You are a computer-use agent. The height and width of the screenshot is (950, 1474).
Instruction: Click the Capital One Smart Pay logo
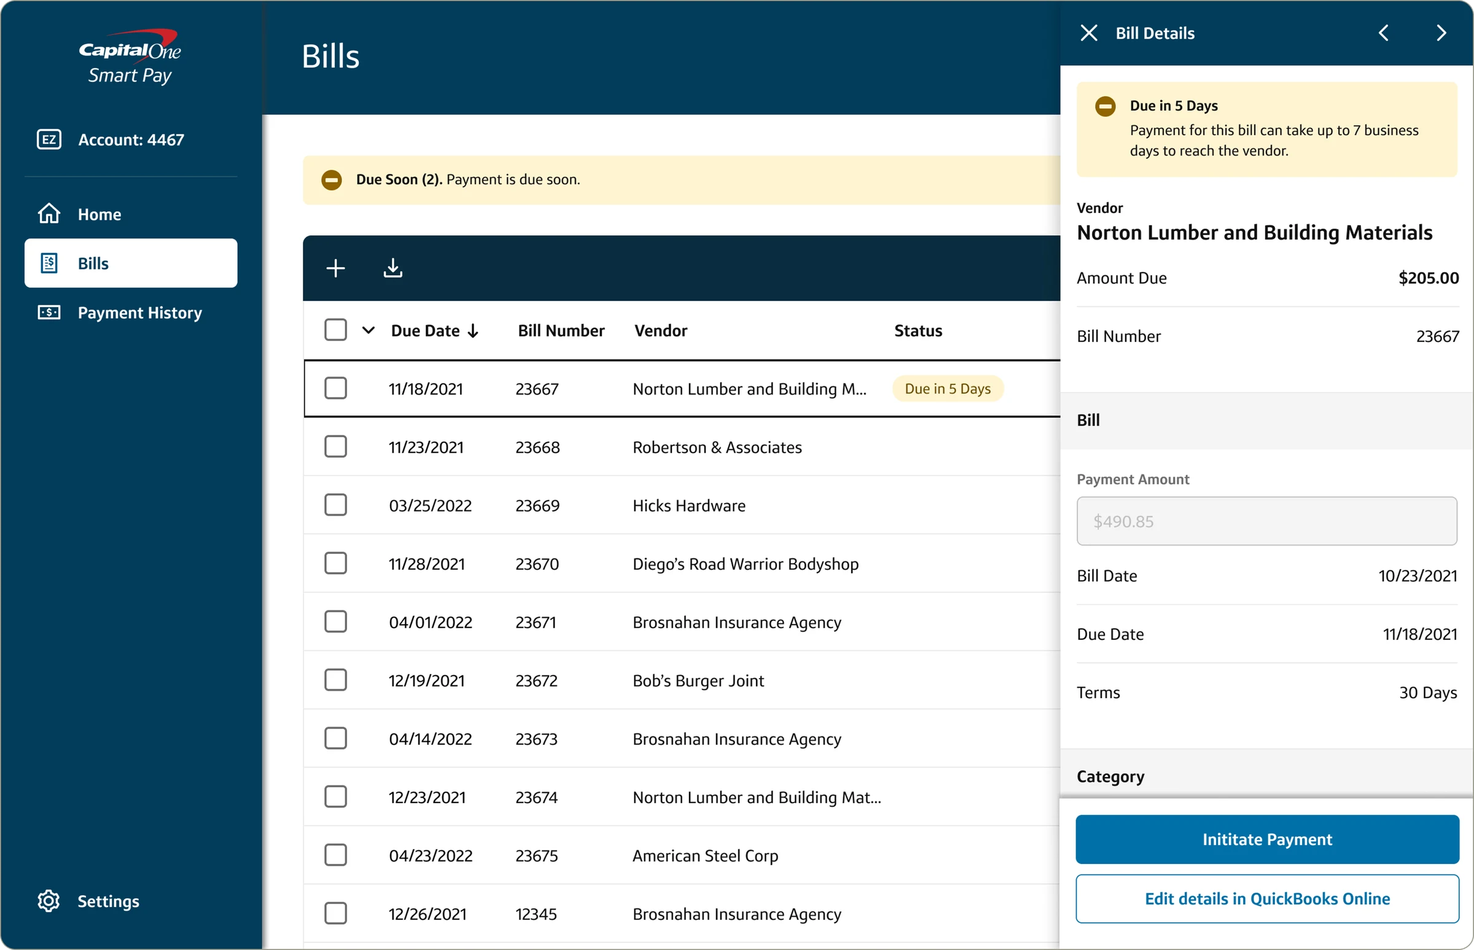pyautogui.click(x=130, y=56)
